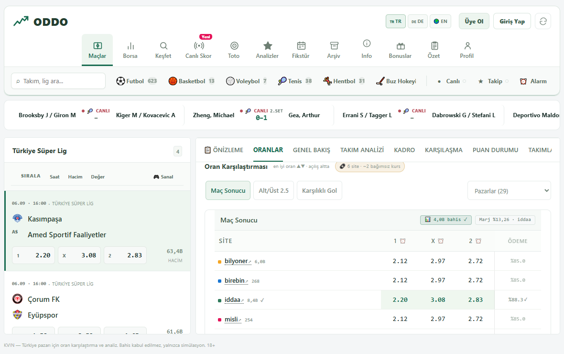The image size is (564, 354).
Task: Sort matches by Saat
Action: click(54, 177)
